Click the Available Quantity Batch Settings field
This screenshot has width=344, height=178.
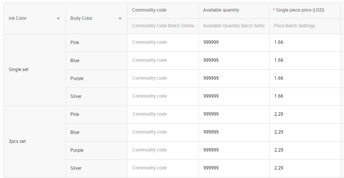tap(234, 26)
